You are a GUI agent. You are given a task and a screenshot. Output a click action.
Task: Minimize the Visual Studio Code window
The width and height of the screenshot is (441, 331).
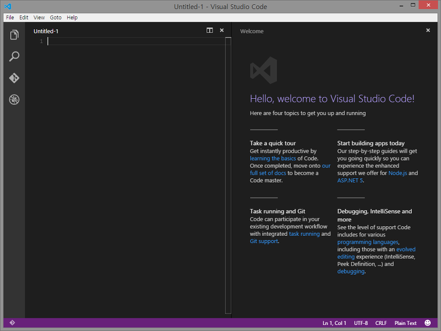tap(402, 5)
